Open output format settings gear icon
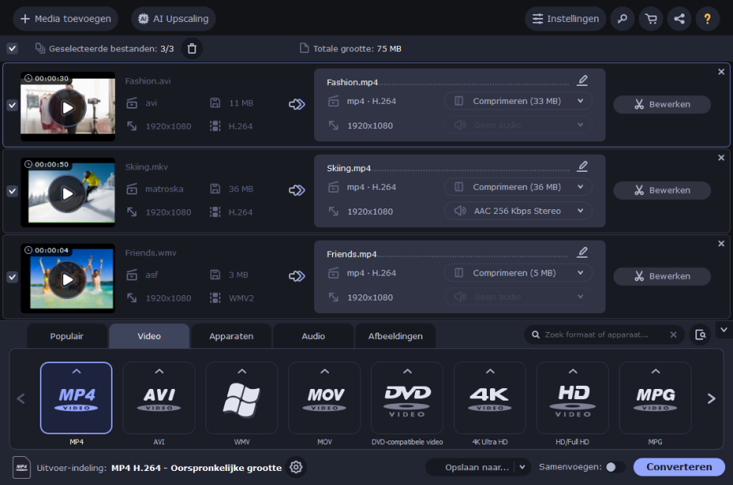Viewport: 733px width, 485px height. pos(296,467)
